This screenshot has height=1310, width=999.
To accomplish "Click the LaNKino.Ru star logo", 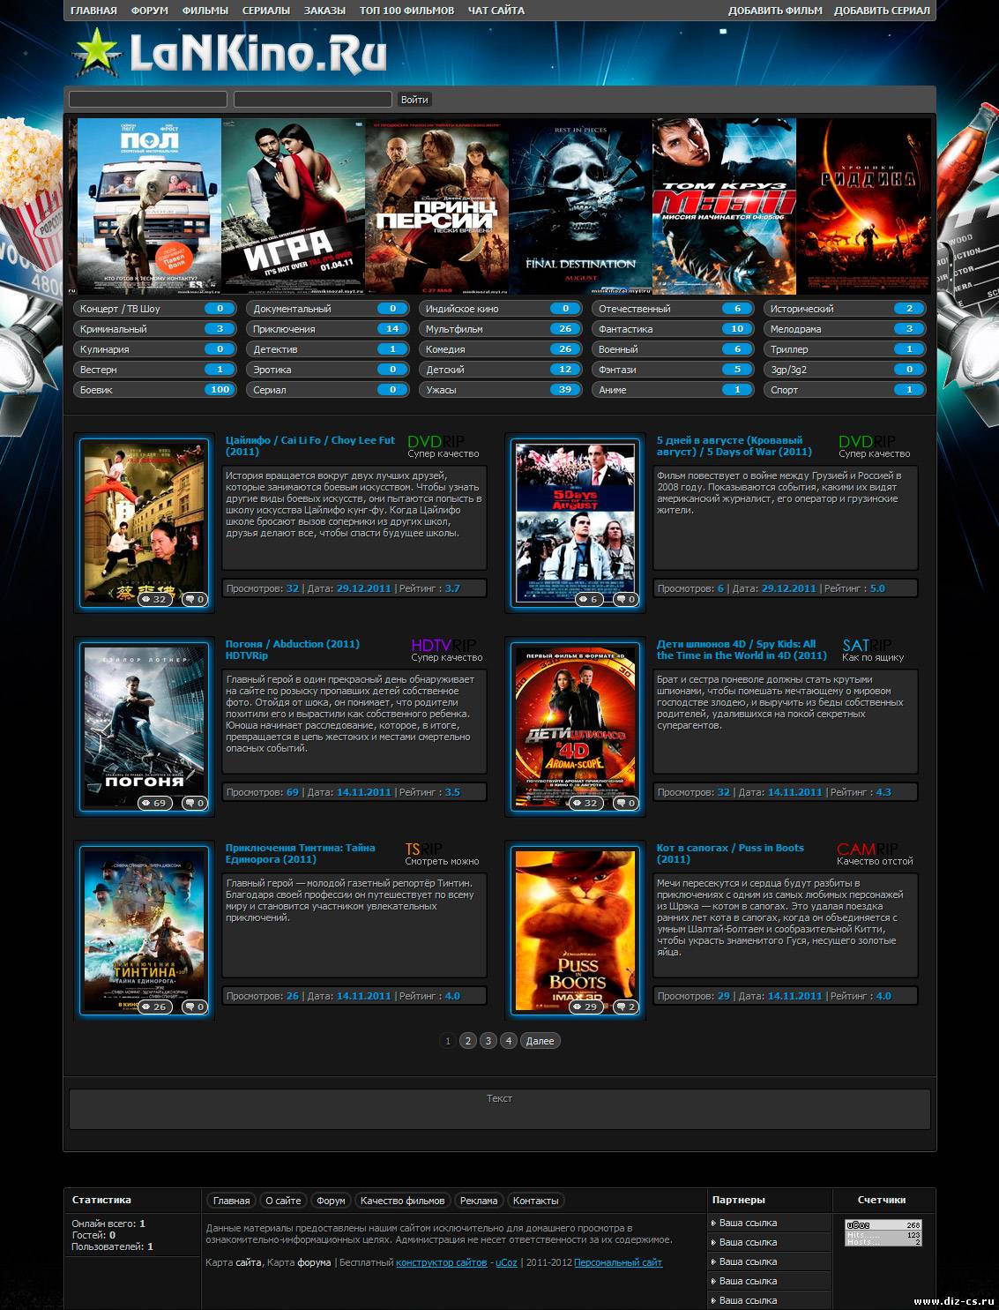I will [229, 51].
